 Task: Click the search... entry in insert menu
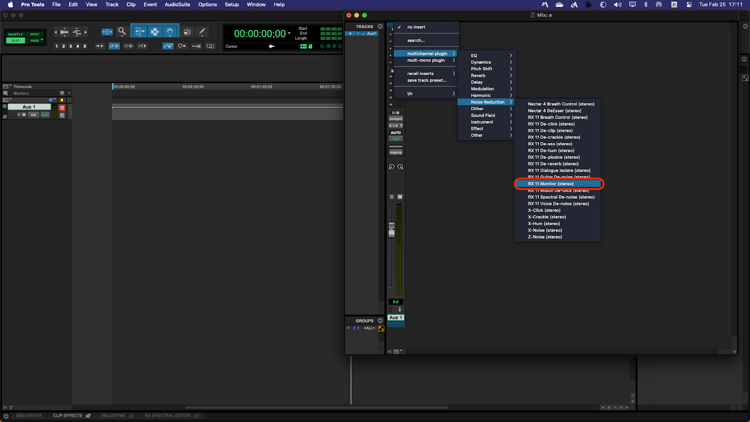(x=416, y=40)
